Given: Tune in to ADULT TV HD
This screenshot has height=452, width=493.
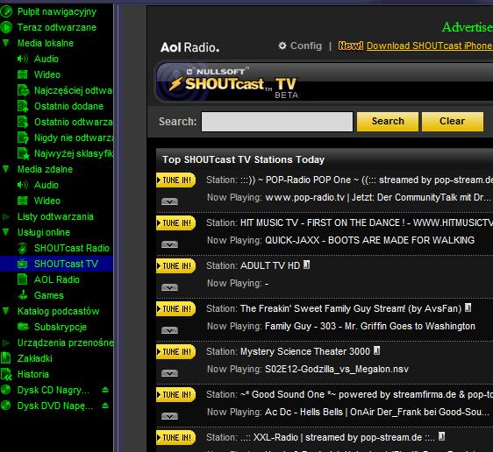Looking at the screenshot, I should [176, 266].
